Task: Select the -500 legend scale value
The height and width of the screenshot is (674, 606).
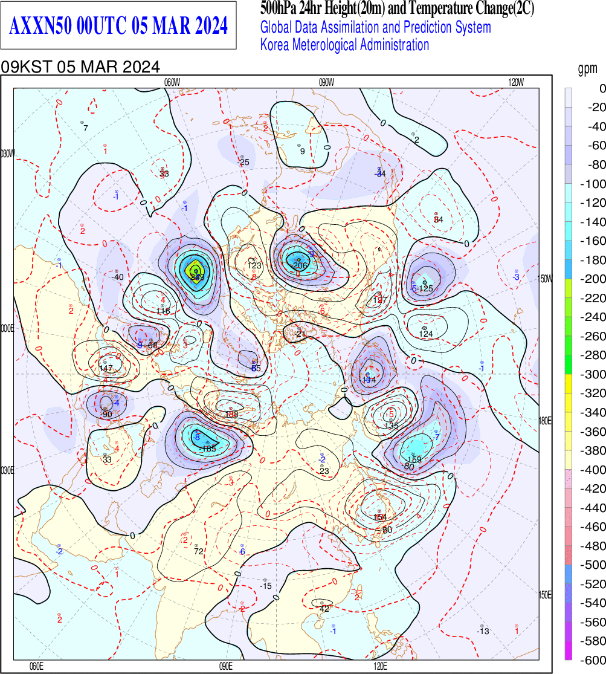Action: tap(593, 565)
